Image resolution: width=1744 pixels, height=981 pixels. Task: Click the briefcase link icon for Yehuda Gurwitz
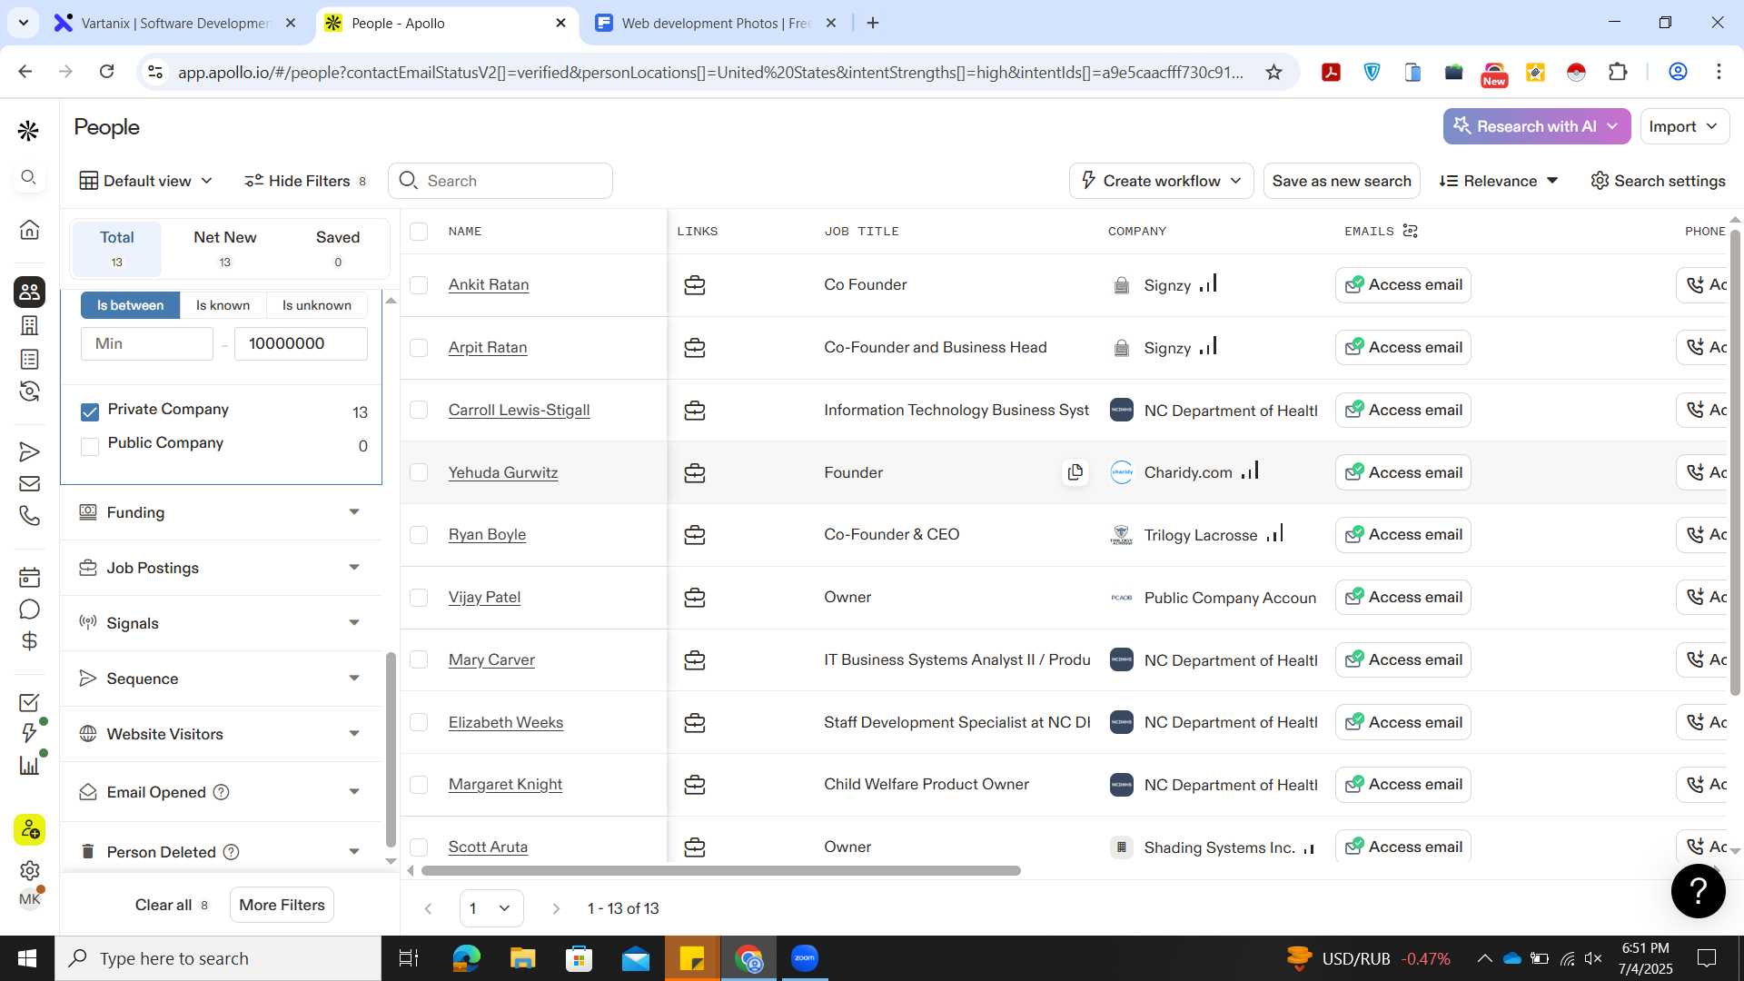click(x=695, y=473)
